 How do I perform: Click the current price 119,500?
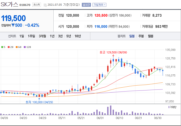pos(13,18)
